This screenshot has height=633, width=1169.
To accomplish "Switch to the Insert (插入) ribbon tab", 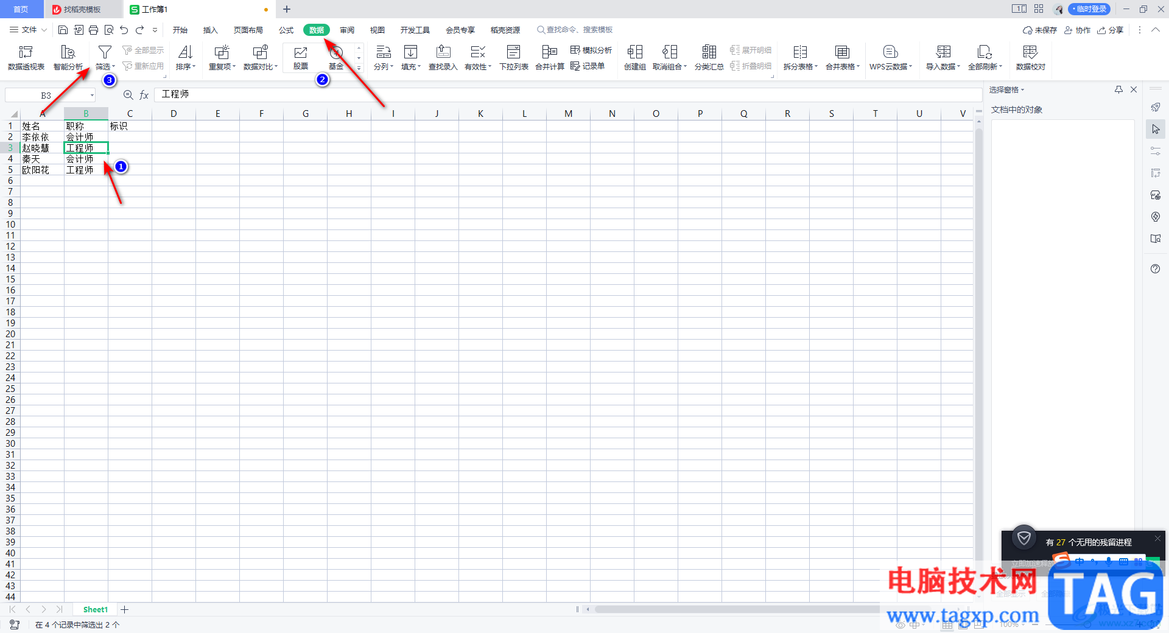I will 210,30.
